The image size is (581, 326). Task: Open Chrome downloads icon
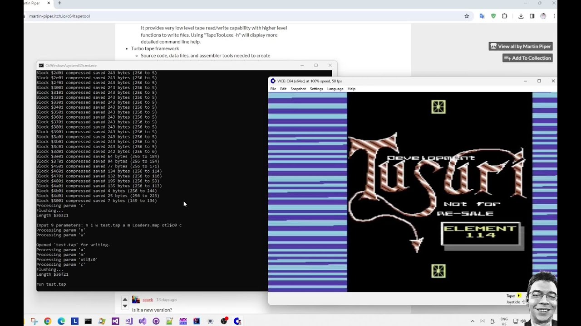point(521,16)
